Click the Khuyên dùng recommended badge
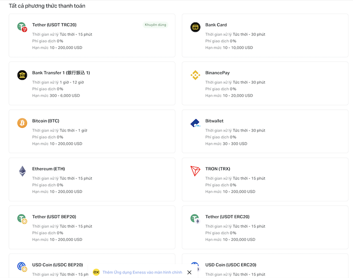This screenshot has width=353, height=278. [155, 25]
